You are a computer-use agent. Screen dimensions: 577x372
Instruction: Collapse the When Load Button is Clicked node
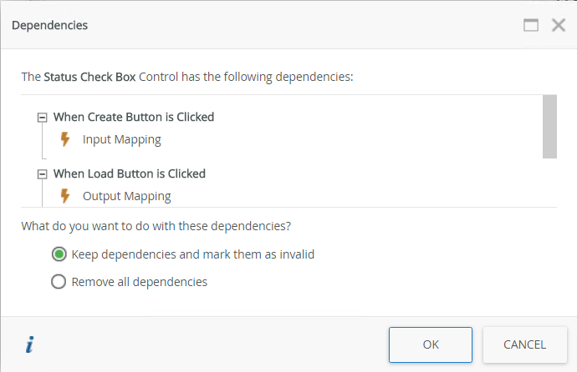[x=43, y=174]
